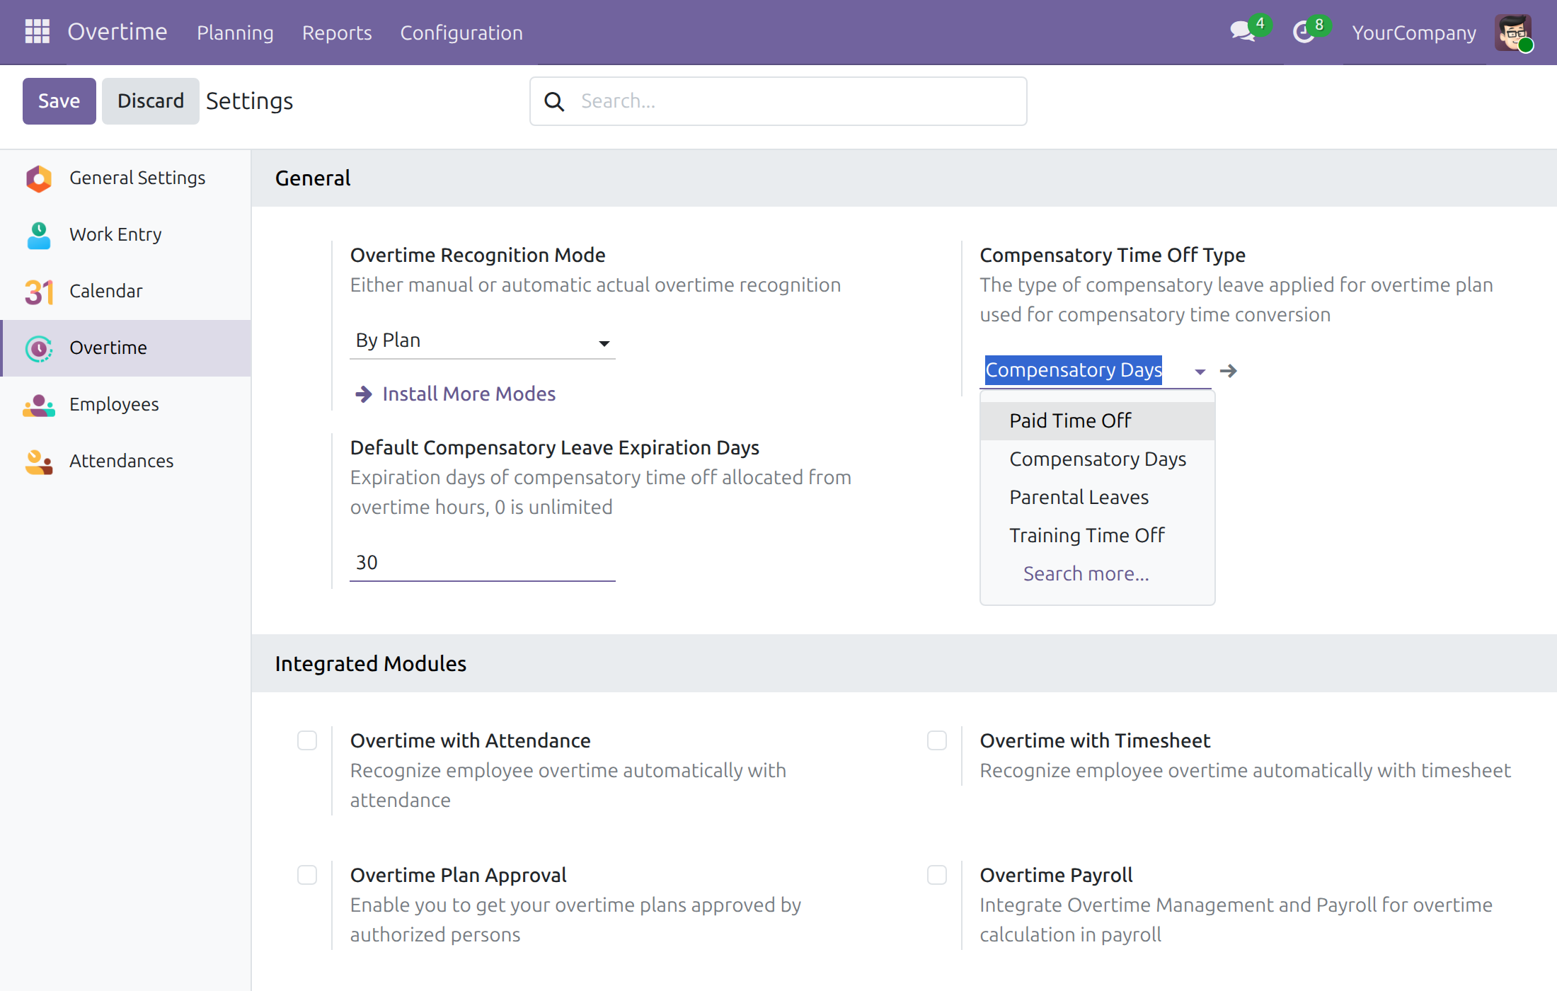Open the messages chat icon
The width and height of the screenshot is (1557, 991).
pyautogui.click(x=1242, y=32)
